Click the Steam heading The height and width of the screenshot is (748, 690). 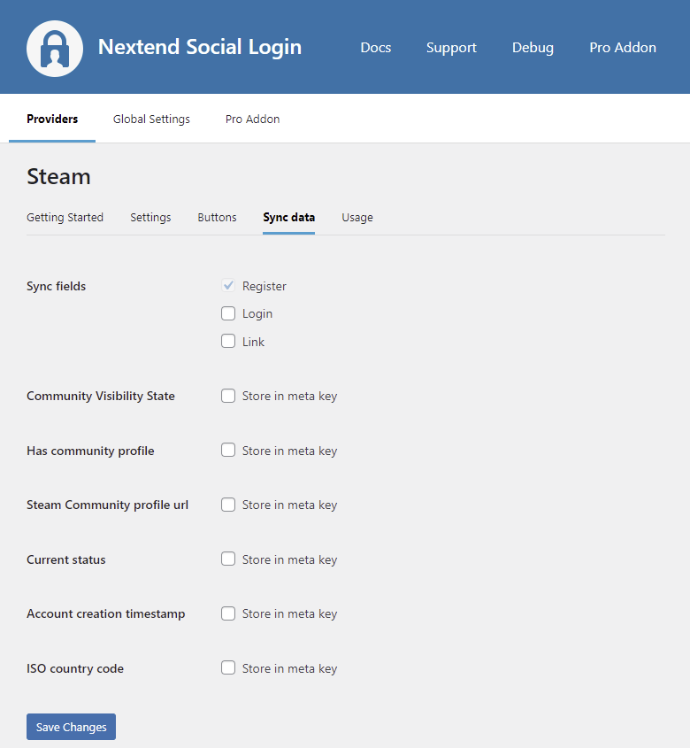[58, 176]
